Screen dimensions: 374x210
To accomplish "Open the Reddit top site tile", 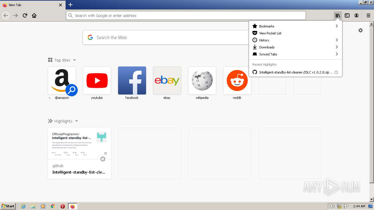I will (237, 80).
